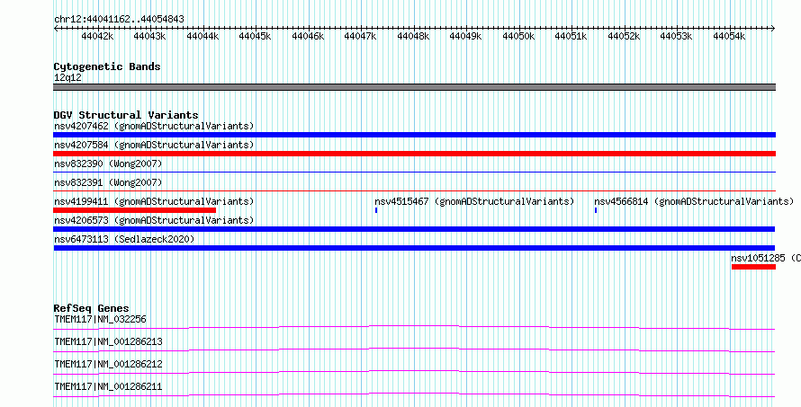Click the blue nsv6473113 variant bar
The height and width of the screenshot is (407, 801).
(414, 248)
